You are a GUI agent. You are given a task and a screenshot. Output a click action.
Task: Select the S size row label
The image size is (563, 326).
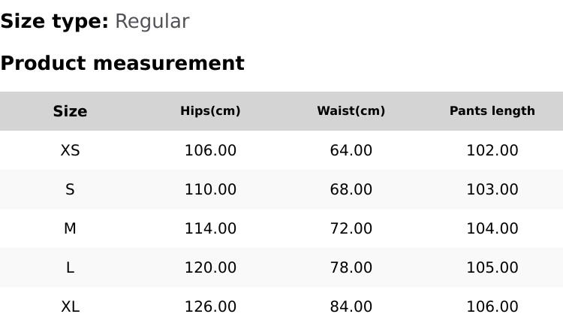click(70, 189)
